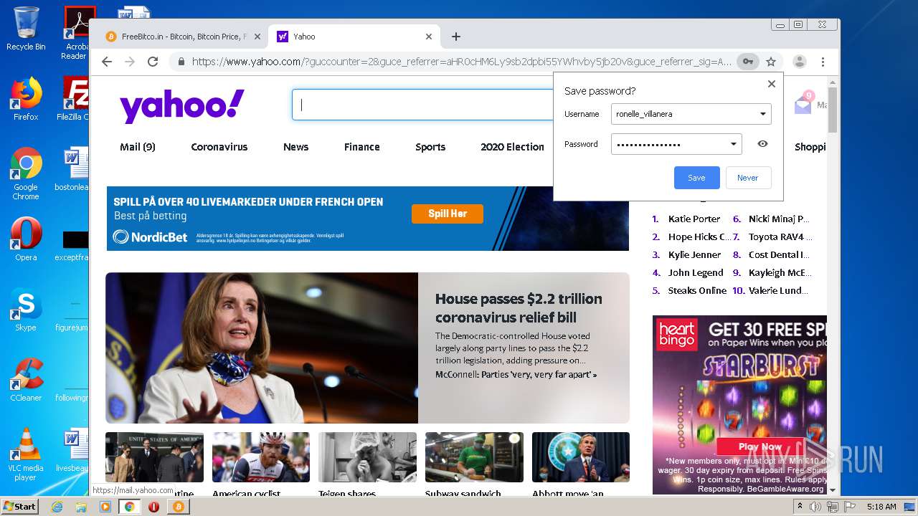The image size is (918, 516).
Task: Bookmark this page with the star icon
Action: pos(771,62)
